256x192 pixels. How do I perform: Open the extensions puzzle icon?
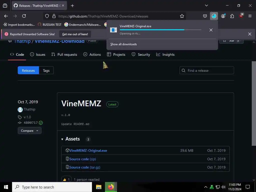point(232,16)
